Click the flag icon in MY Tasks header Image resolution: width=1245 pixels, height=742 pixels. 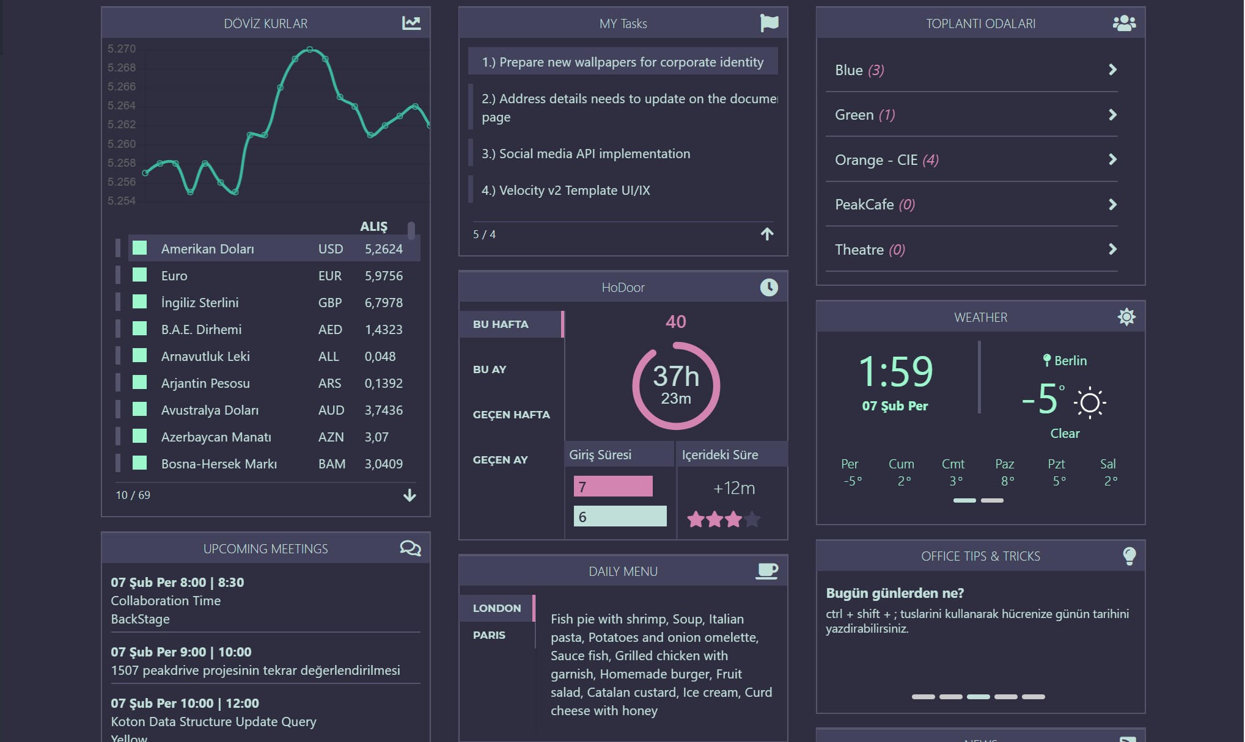pos(769,23)
